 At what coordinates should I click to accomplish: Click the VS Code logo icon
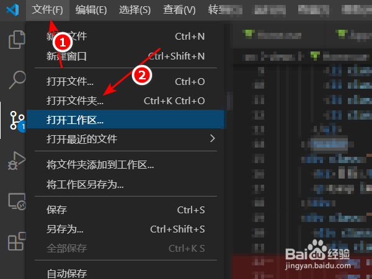click(12, 10)
